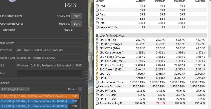Click the Processor field showing Ryzen 7 5800X
211x109 pixels.
pos(49,50)
